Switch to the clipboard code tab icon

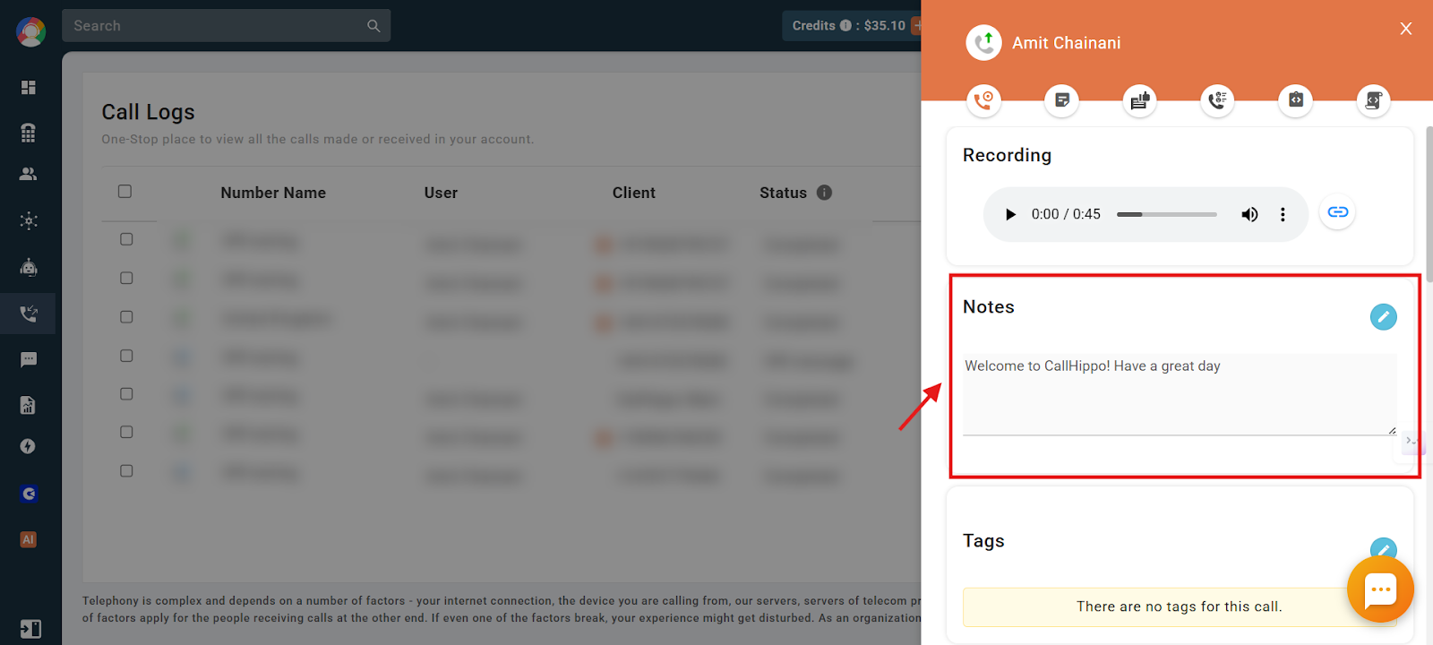[x=1295, y=100]
